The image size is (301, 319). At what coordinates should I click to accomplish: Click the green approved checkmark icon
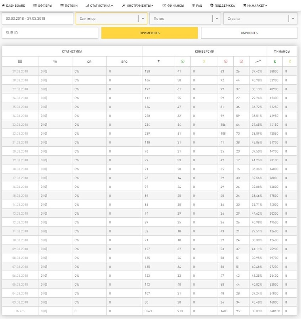[183, 61]
